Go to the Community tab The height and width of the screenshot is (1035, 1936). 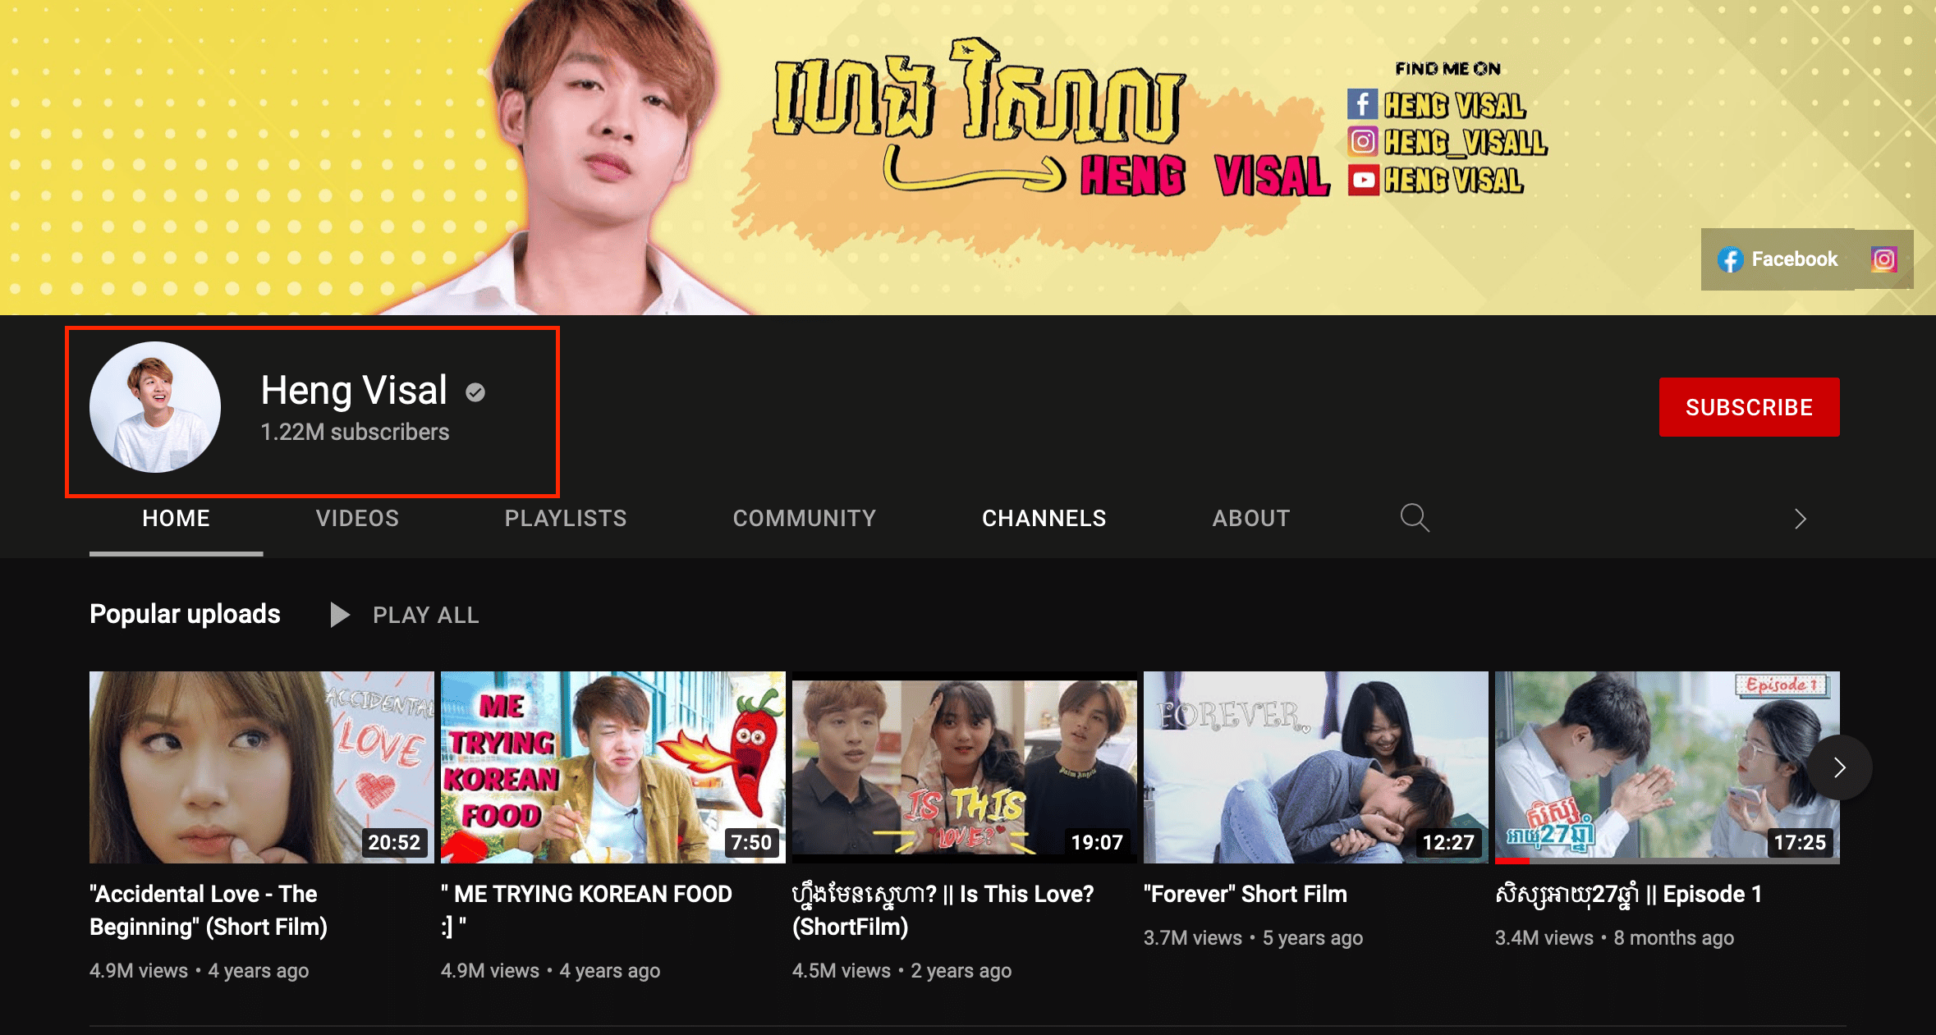pos(805,518)
